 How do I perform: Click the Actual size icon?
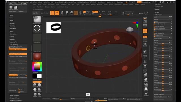145,21
